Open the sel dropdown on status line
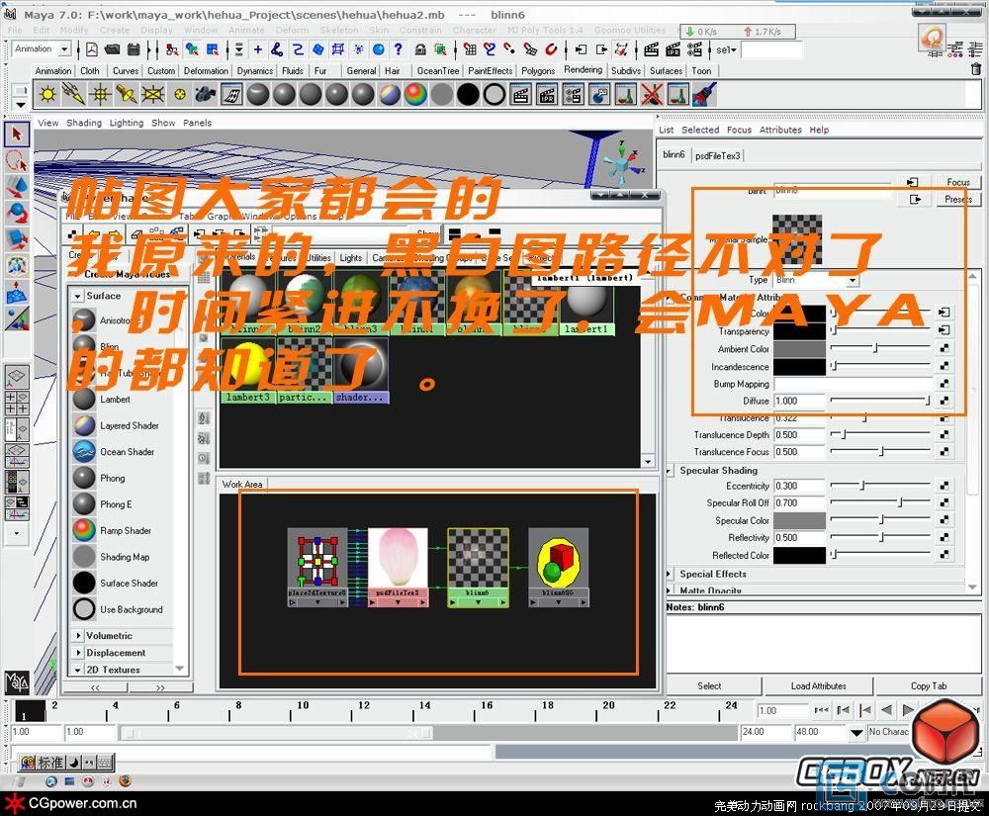This screenshot has height=816, width=989. click(726, 49)
